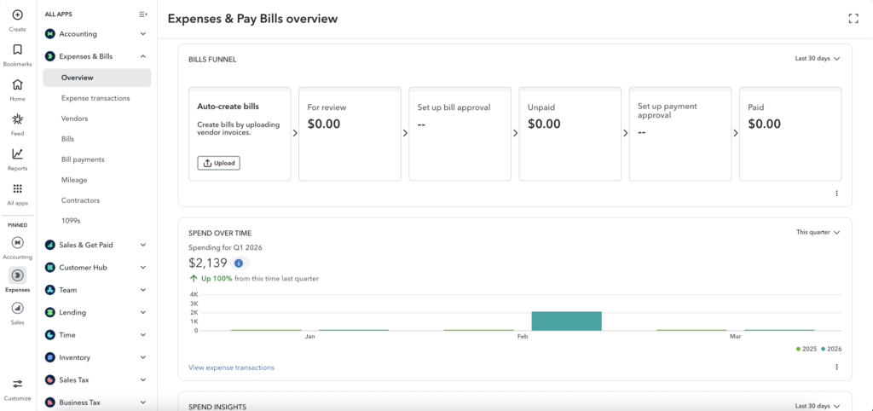
Task: Expand the Accounting section chevron
Action: coord(143,34)
